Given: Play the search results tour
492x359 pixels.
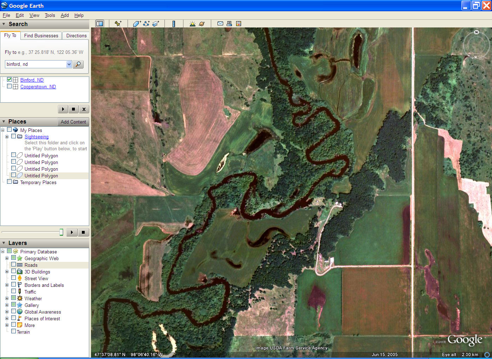Looking at the screenshot, I should point(63,109).
